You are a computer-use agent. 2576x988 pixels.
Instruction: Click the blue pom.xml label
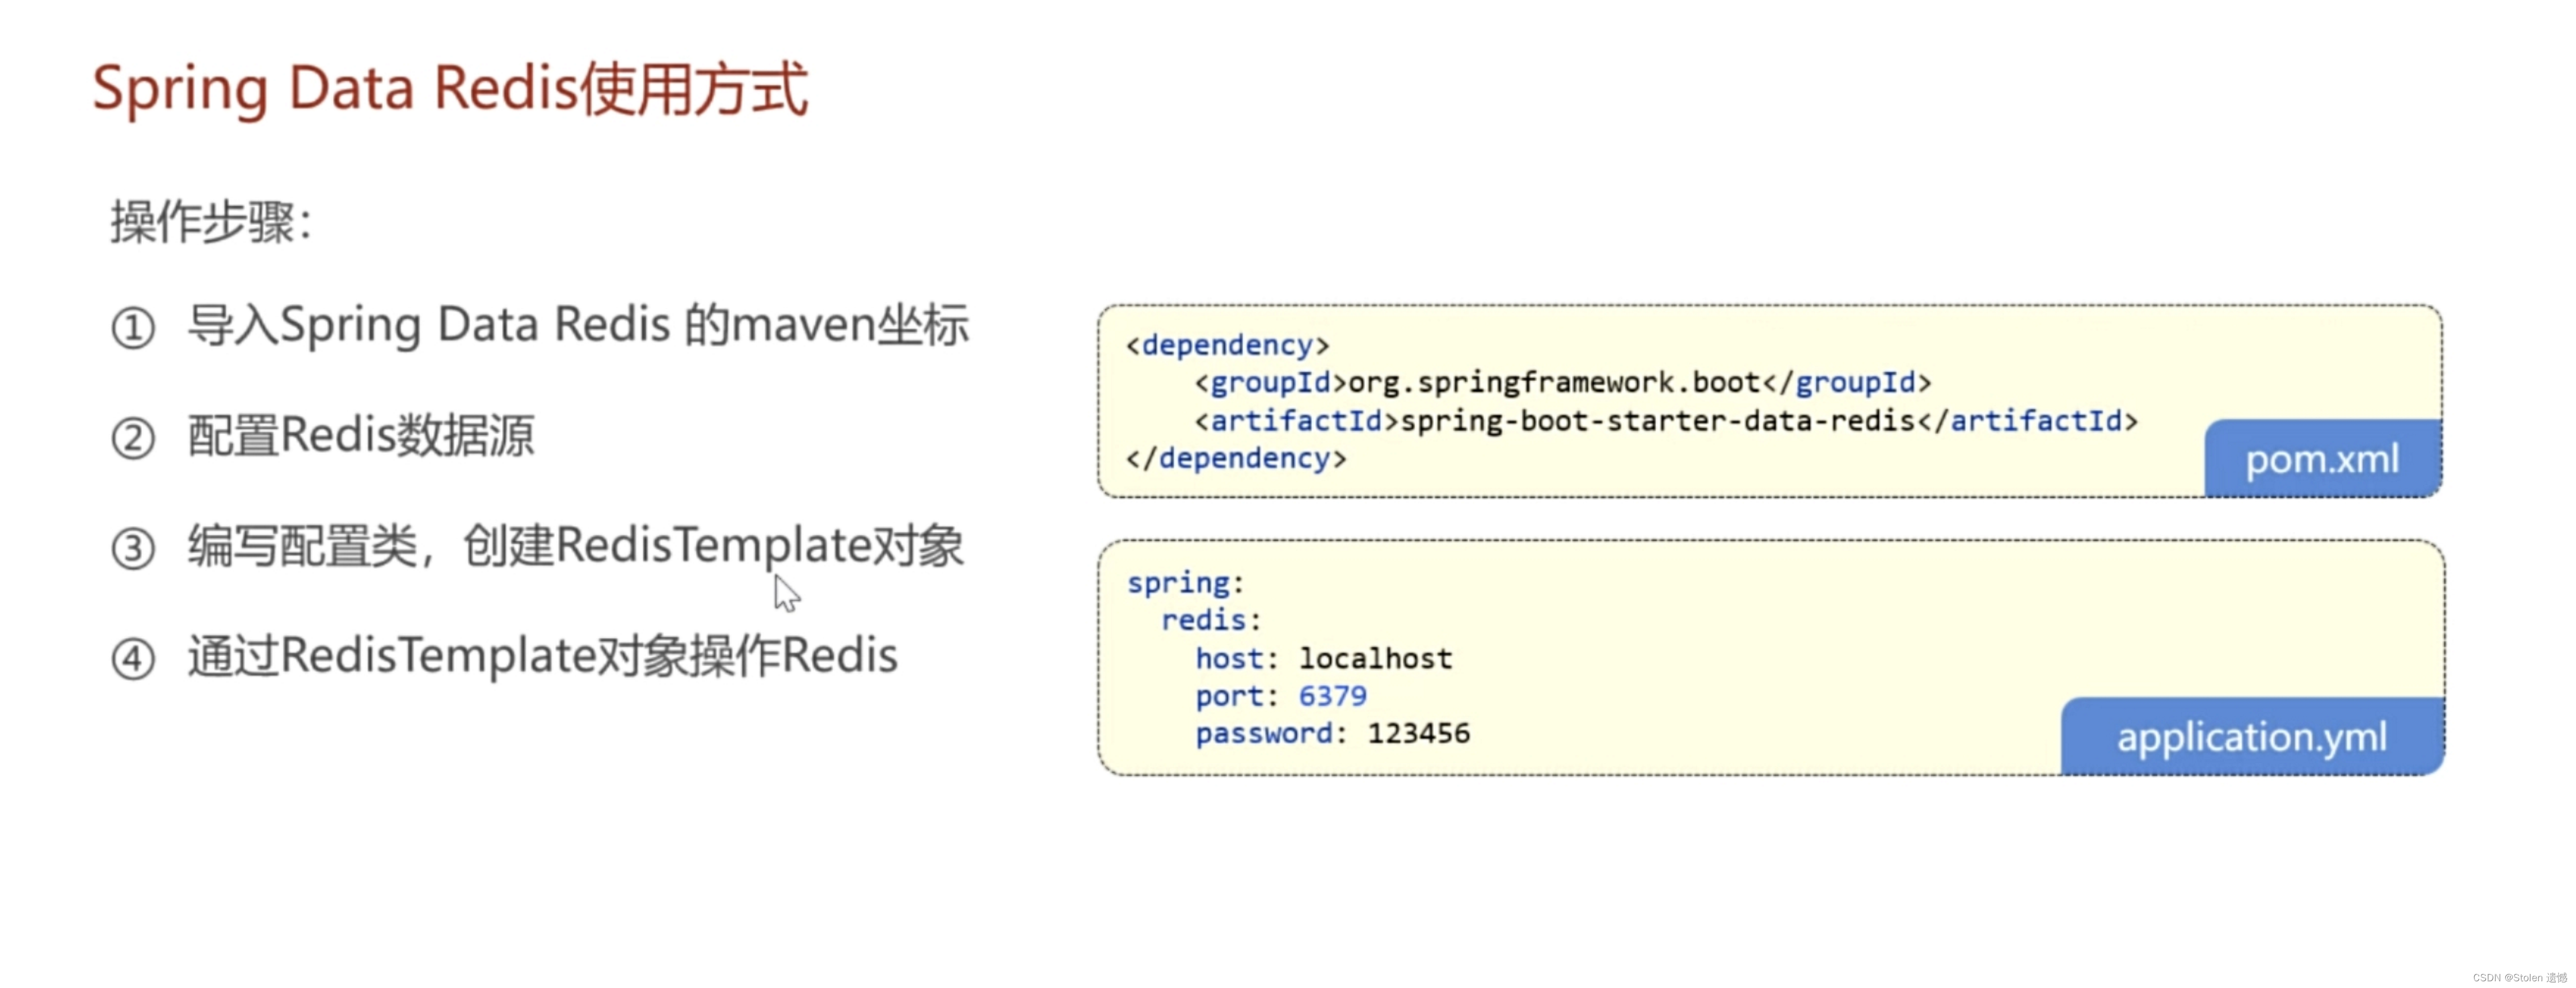tap(2321, 459)
